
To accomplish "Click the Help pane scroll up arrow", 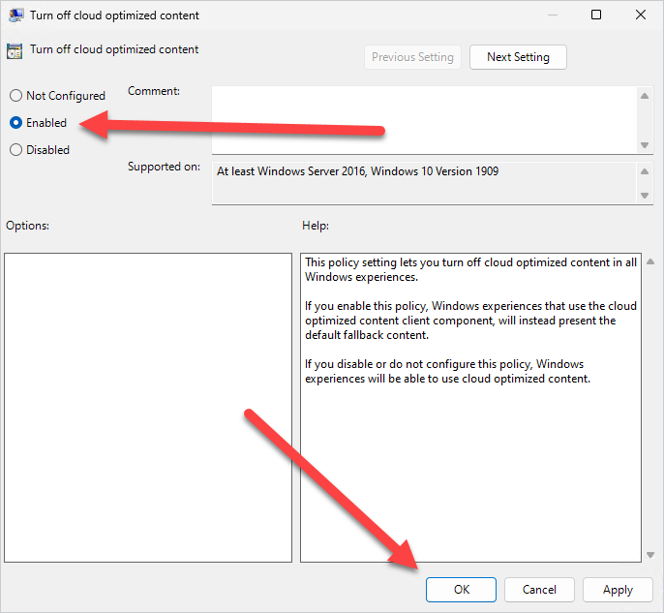I will 649,262.
